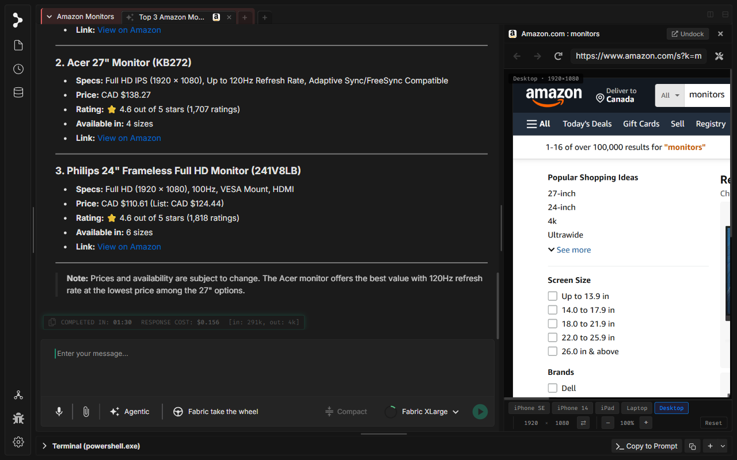Add a new terminal with plus icon

pyautogui.click(x=710, y=446)
